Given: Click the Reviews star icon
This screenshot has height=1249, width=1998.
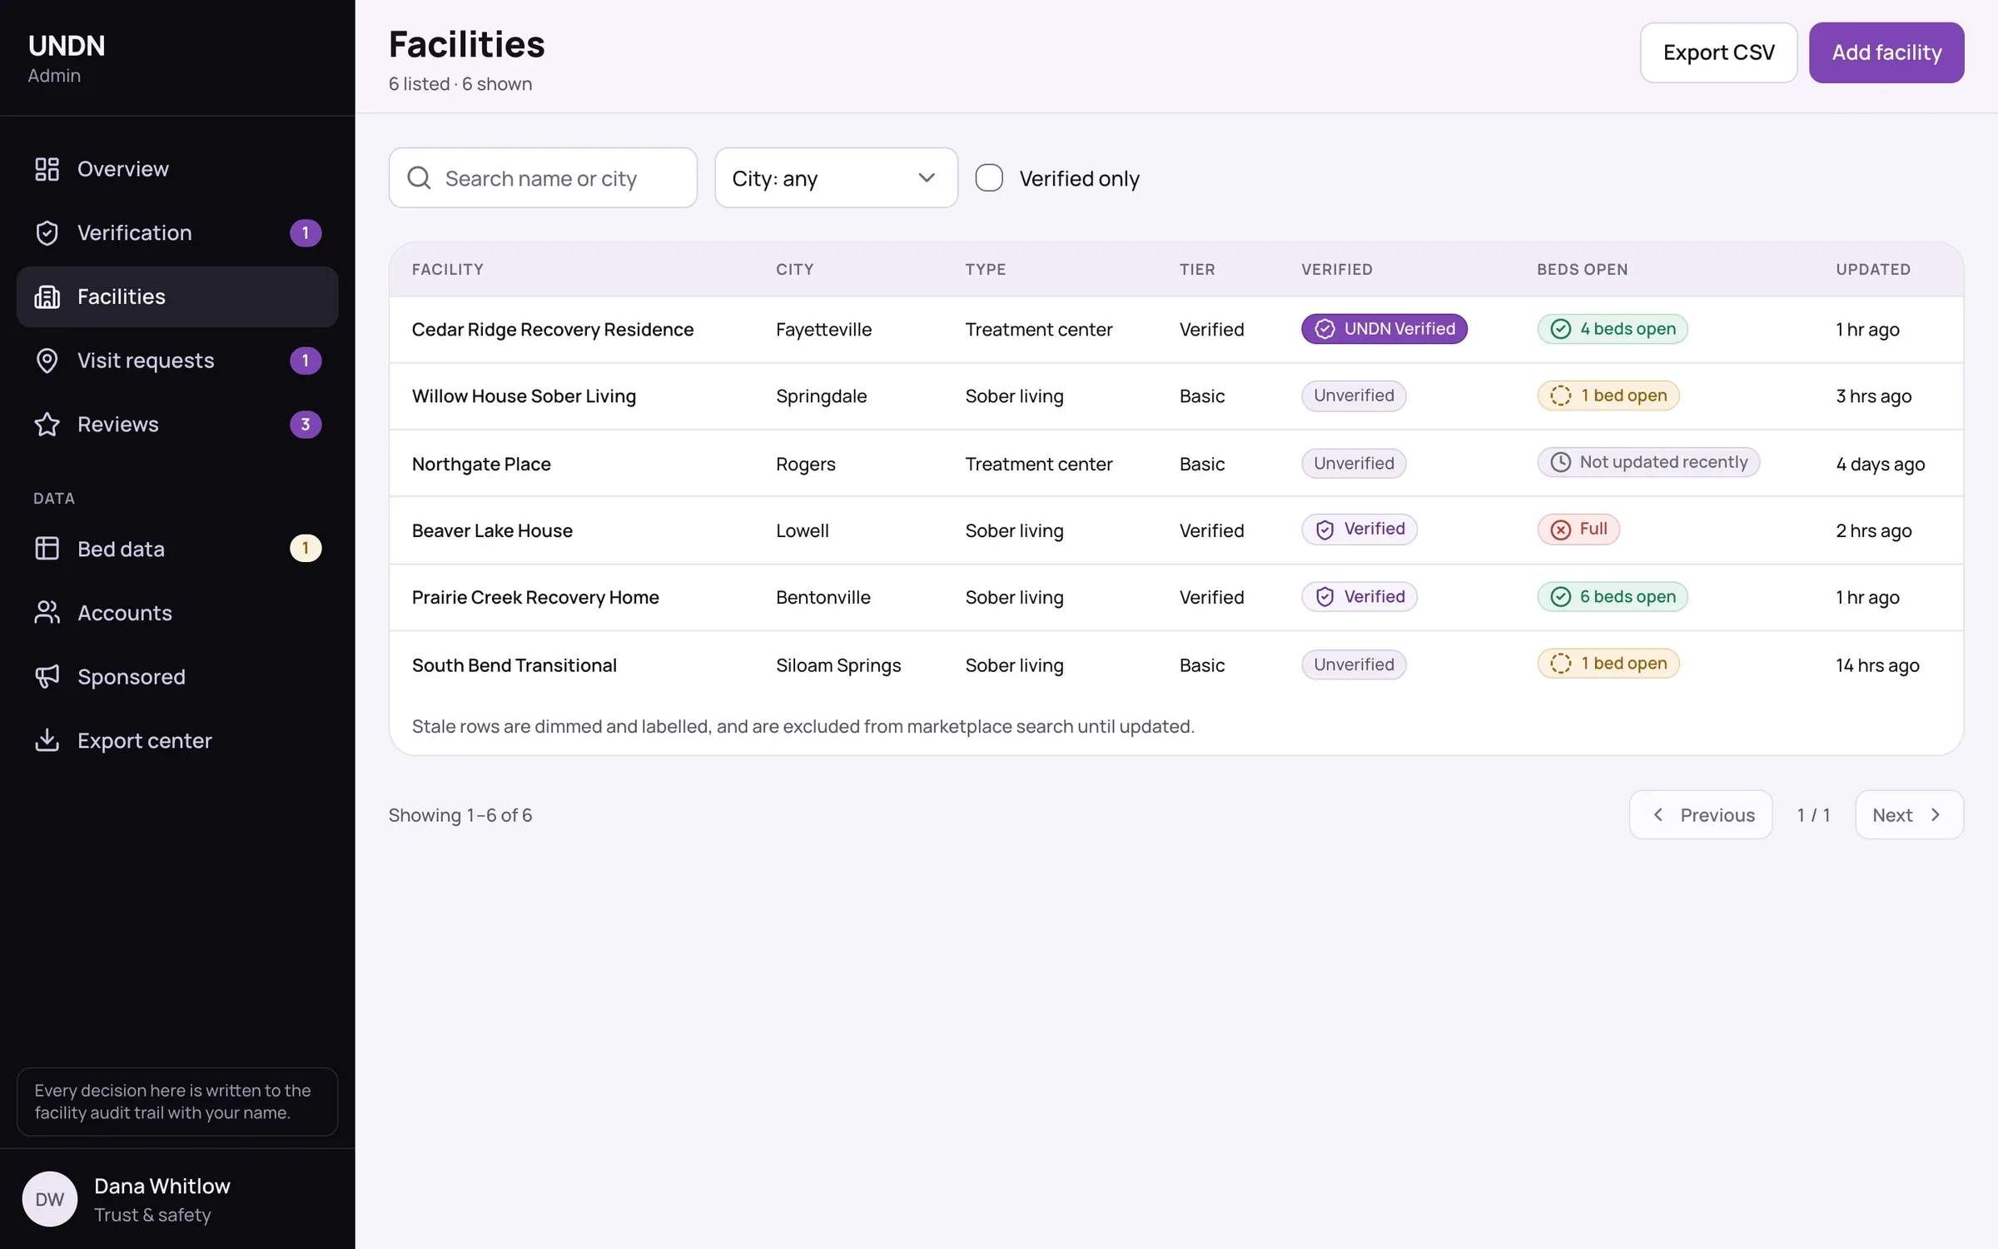Looking at the screenshot, I should [x=47, y=425].
